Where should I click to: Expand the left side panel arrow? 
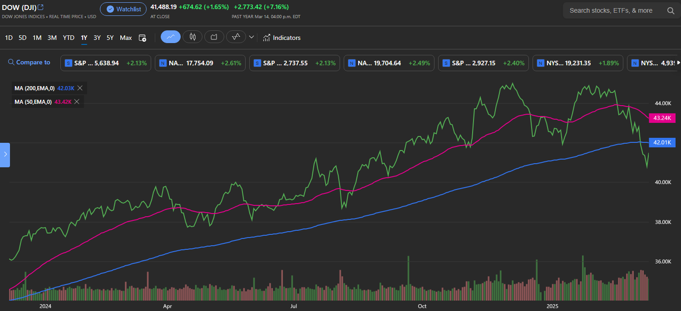pos(5,155)
